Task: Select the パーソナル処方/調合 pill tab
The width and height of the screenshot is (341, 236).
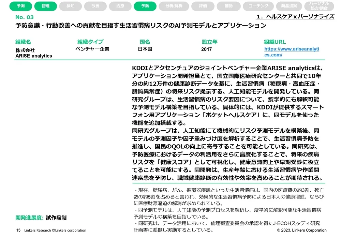Action: (319, 6)
